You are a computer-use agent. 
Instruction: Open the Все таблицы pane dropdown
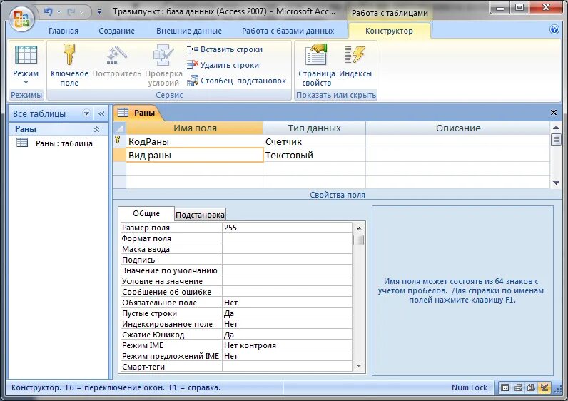(x=86, y=113)
